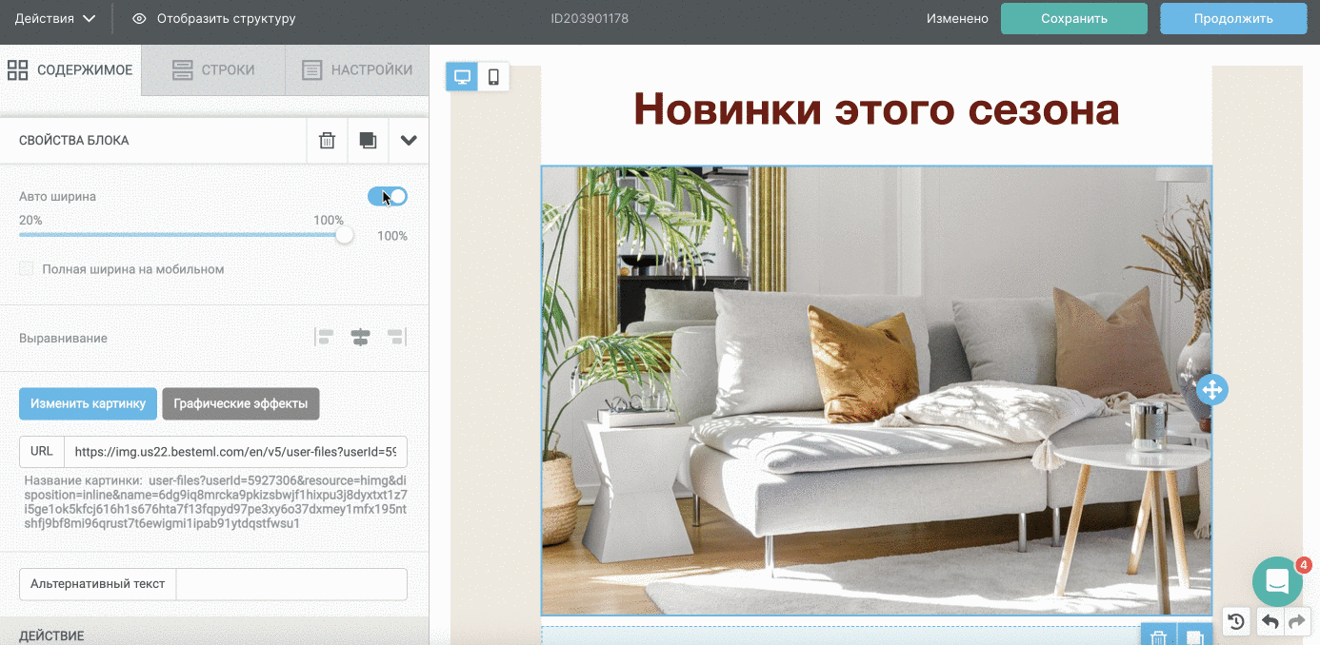Screen dimensions: 1320x645
Task: Click trash icon on the lower canvas block
Action: pos(1158,636)
